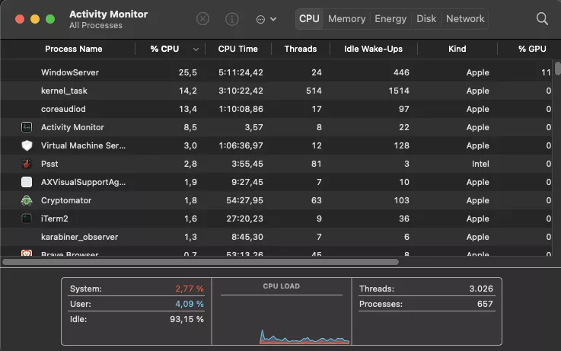Click the iTerm2 process name
The height and width of the screenshot is (351, 561).
(54, 219)
